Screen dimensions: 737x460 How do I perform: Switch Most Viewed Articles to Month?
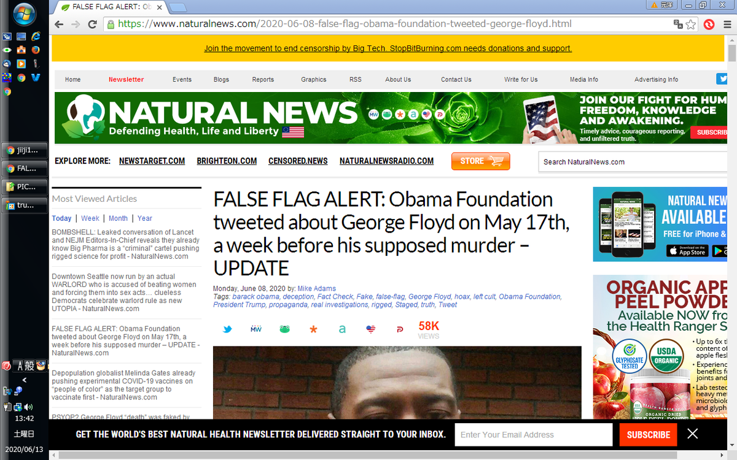[x=118, y=218]
